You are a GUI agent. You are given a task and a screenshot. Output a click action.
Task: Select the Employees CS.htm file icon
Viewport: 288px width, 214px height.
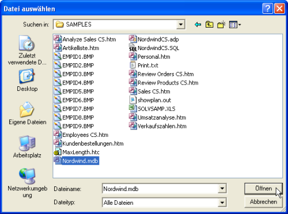[58, 135]
